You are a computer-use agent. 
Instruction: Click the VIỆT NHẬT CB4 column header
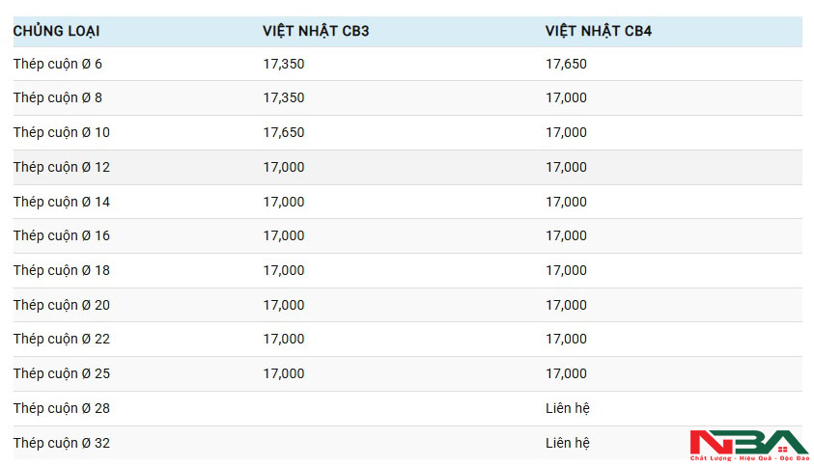point(598,32)
